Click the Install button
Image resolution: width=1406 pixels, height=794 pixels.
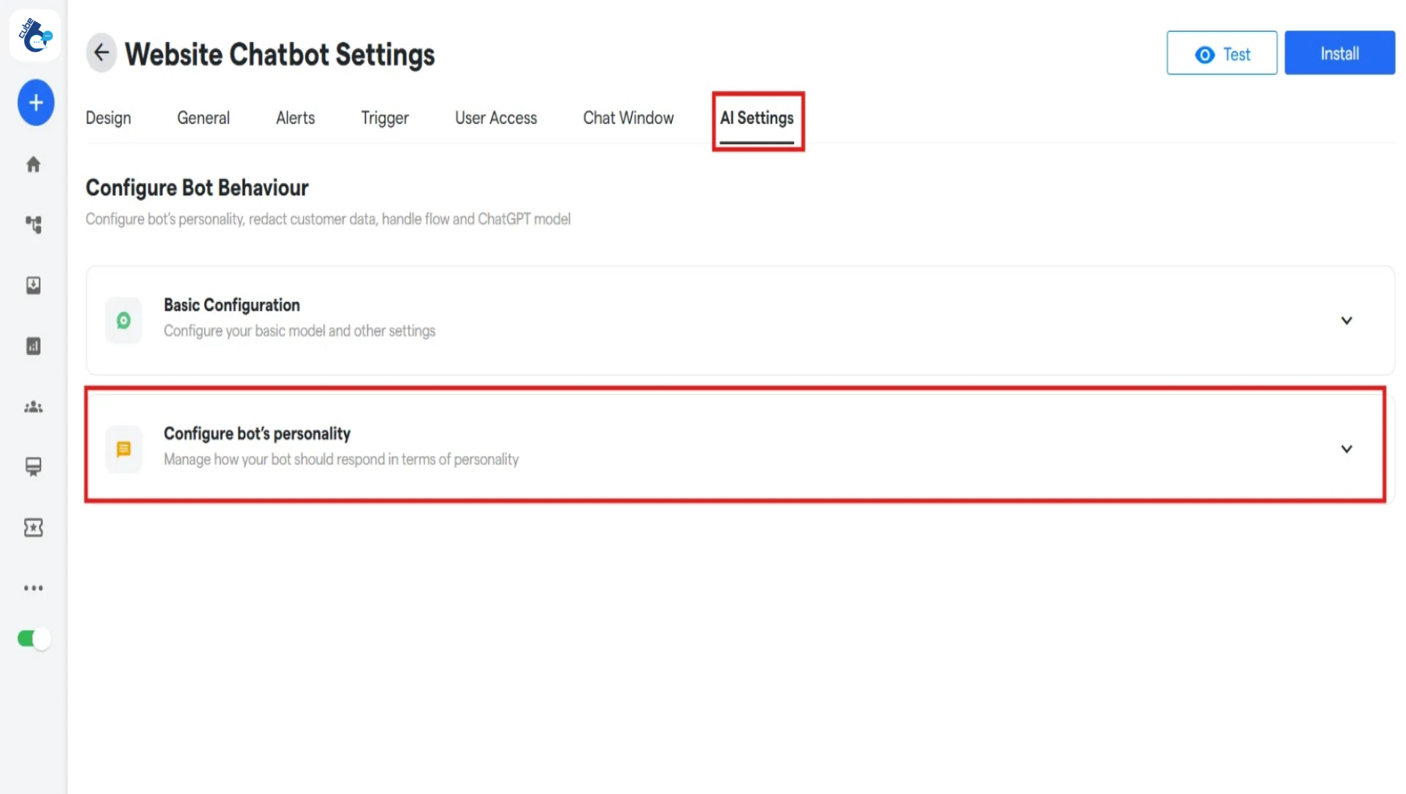(x=1339, y=53)
